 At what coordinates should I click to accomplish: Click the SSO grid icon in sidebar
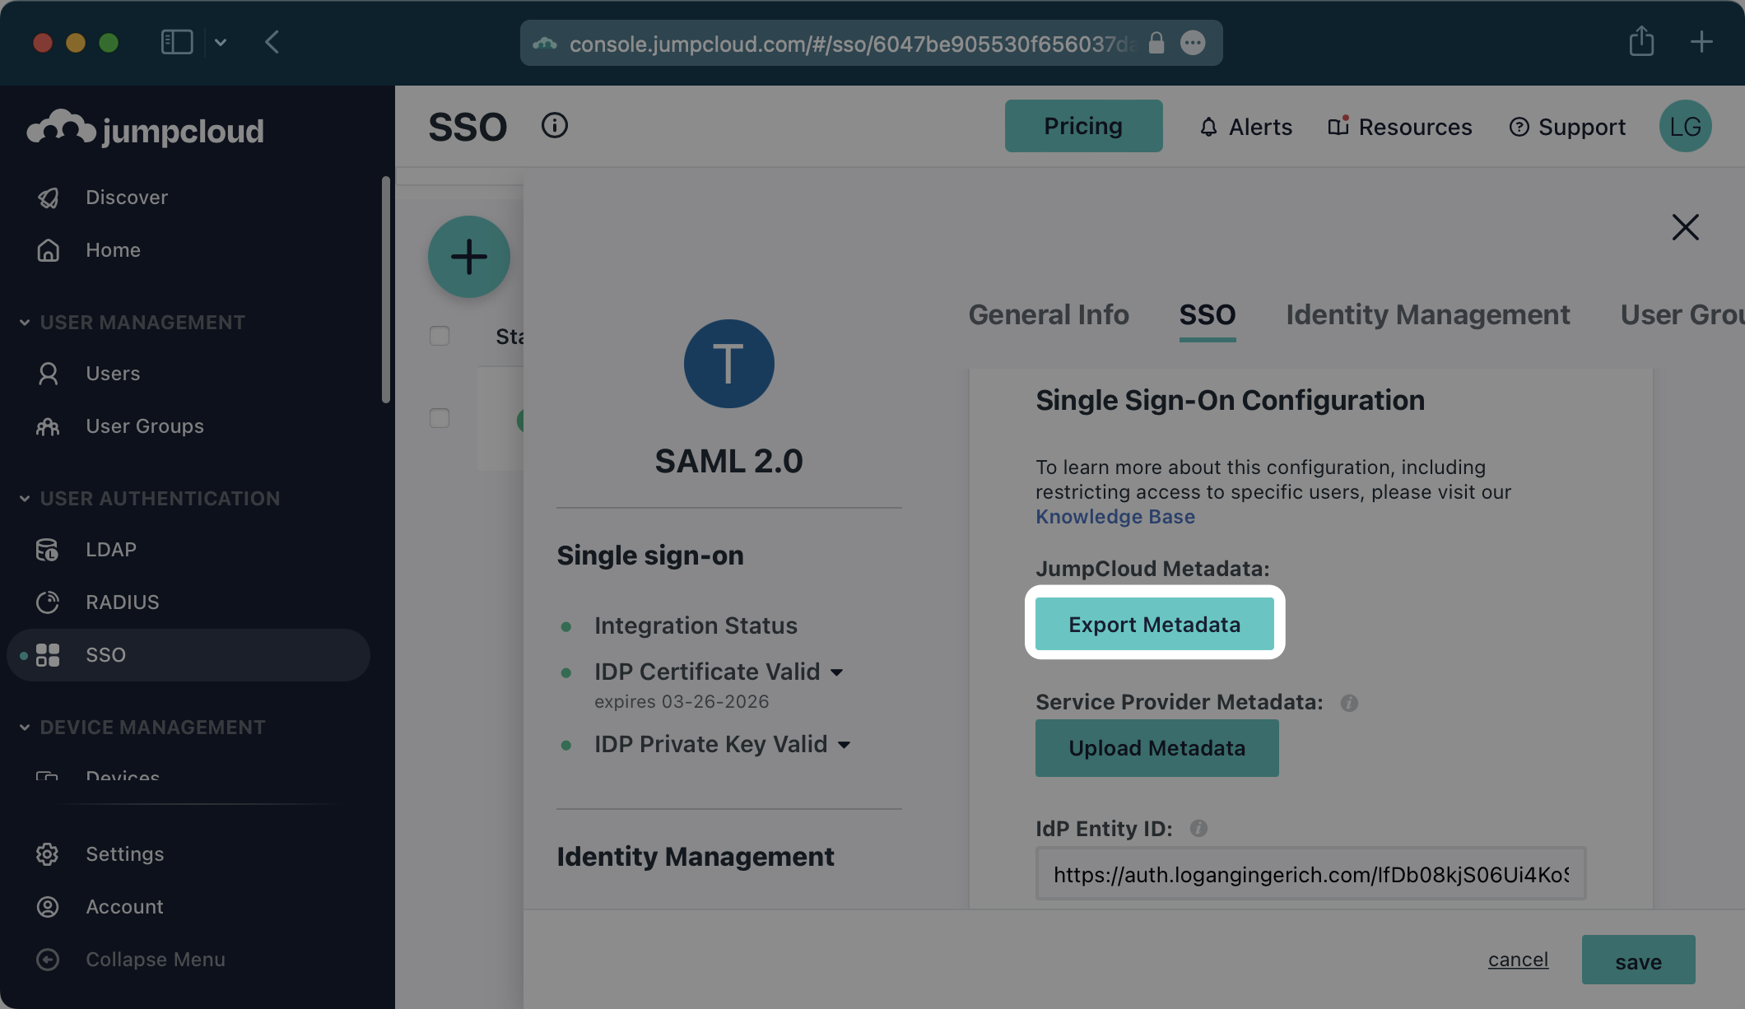point(49,654)
